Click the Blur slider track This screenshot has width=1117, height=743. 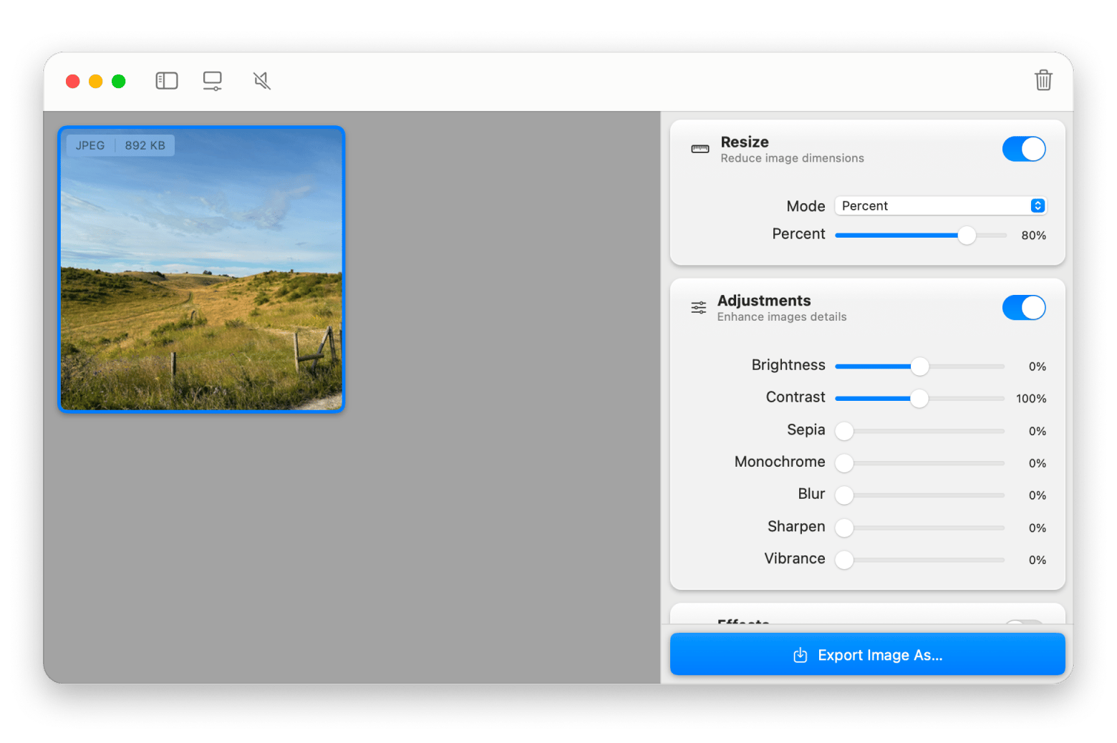(920, 495)
